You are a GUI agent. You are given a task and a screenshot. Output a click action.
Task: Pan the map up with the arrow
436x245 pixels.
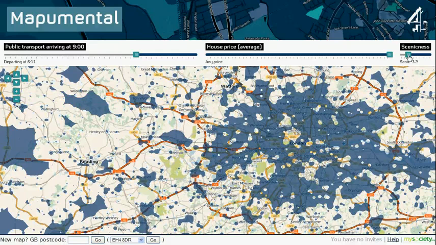coord(16,74)
